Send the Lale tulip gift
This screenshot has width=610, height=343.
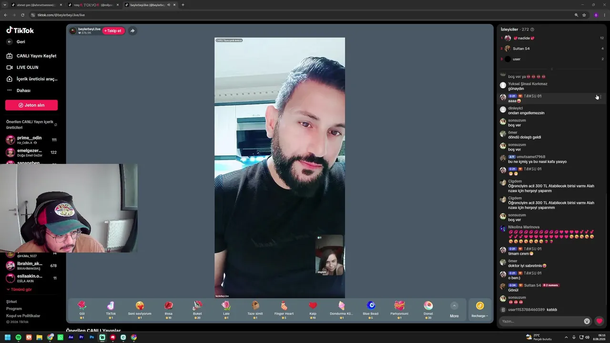226,309
